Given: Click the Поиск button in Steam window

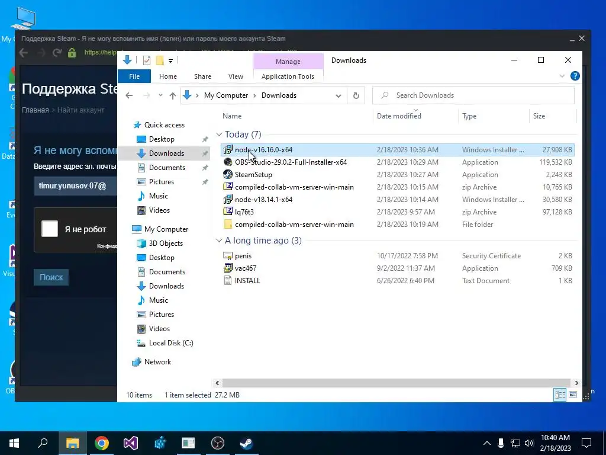Looking at the screenshot, I should 51,277.
